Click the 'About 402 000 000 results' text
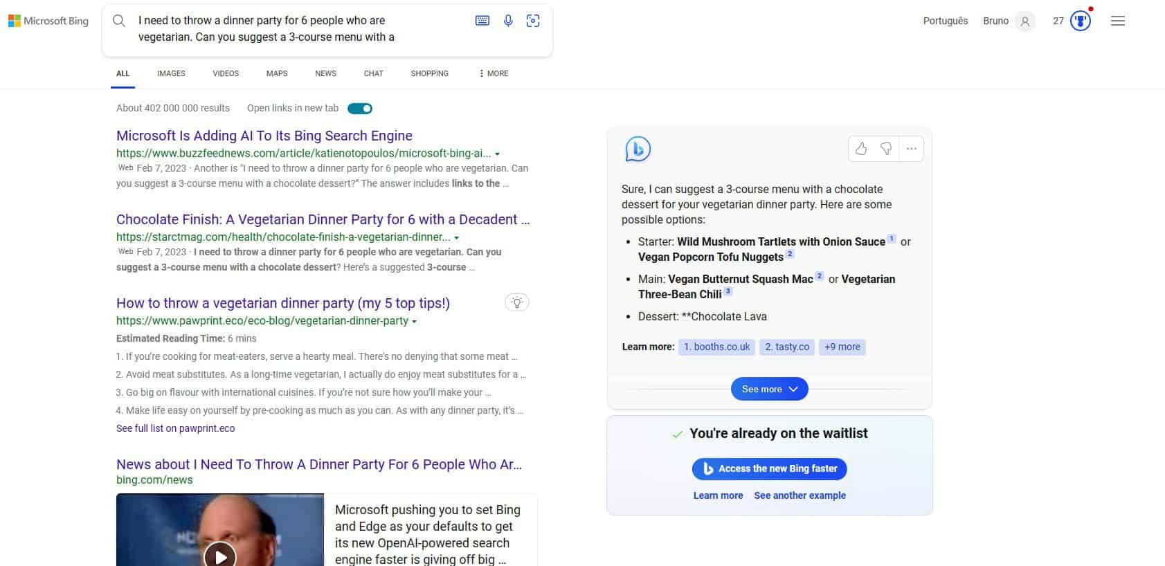 [x=173, y=108]
